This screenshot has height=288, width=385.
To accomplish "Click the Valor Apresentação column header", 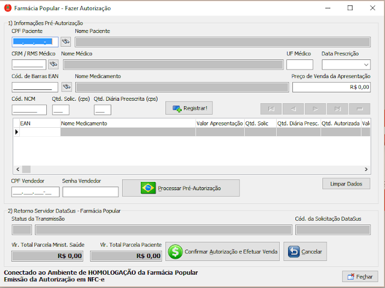I will (x=220, y=124).
